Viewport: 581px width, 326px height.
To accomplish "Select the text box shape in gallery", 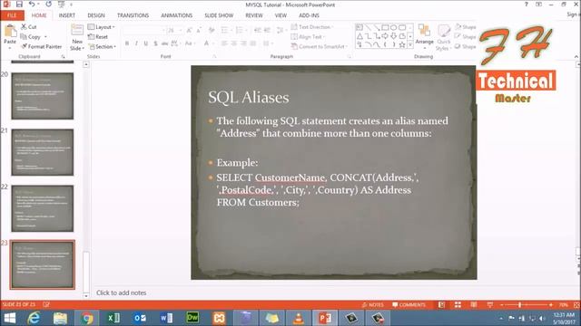I will coord(359,27).
